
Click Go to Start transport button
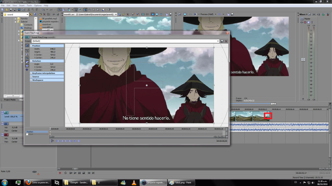(89, 173)
